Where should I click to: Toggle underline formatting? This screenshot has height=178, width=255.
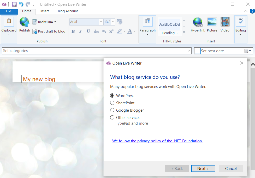coord(88,31)
